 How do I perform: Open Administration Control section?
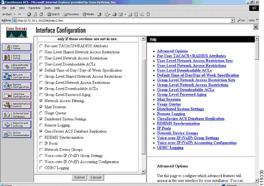tap(17, 105)
